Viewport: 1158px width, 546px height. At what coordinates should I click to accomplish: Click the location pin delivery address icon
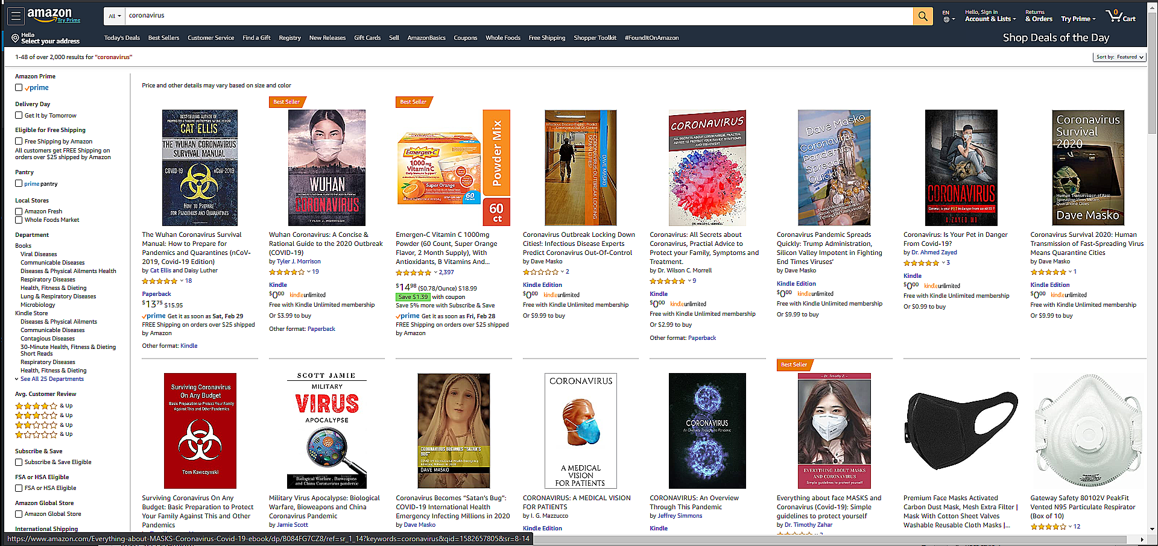click(x=15, y=38)
